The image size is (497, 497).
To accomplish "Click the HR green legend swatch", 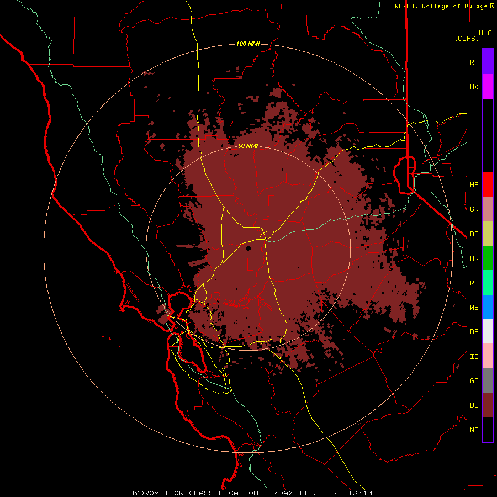I will click(488, 258).
